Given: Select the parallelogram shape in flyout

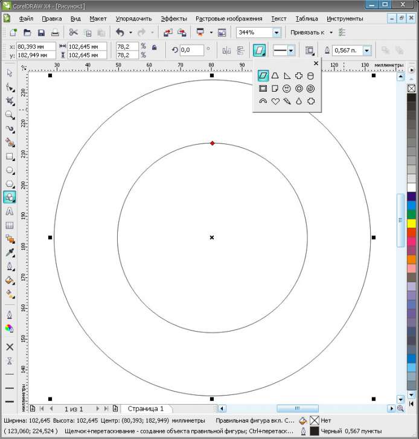Looking at the screenshot, I should click(263, 75).
